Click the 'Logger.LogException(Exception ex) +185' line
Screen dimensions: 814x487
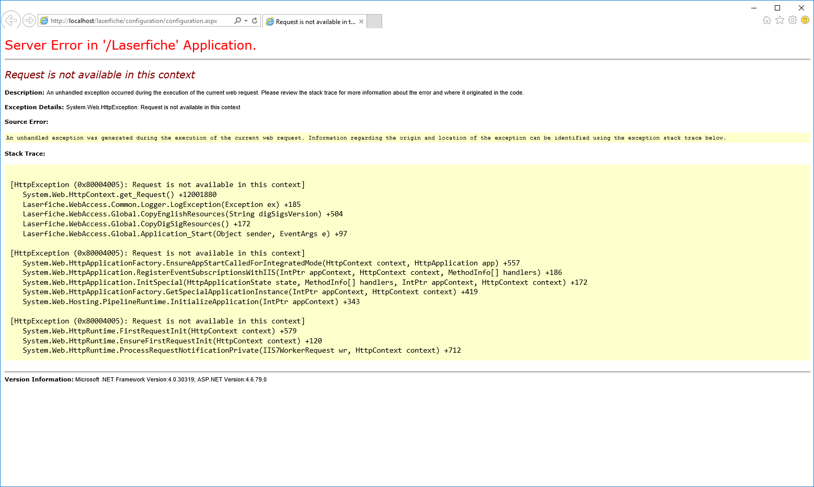(162, 204)
